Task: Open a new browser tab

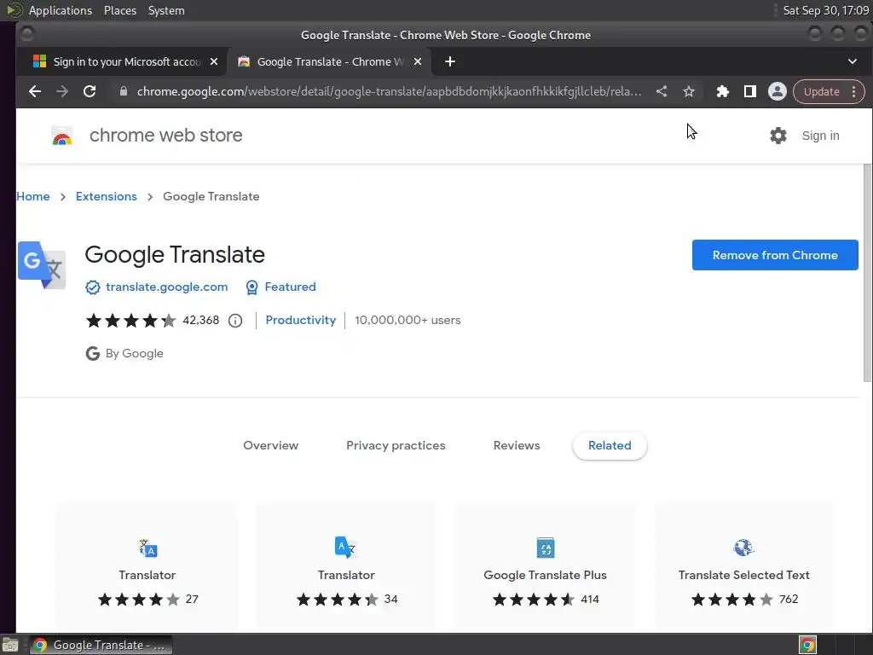Action: coord(450,61)
